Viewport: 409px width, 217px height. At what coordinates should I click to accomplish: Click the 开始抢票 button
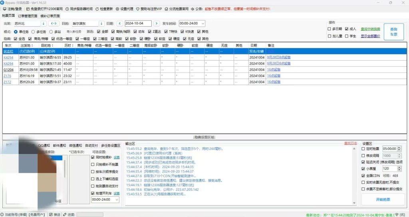pyautogui.click(x=383, y=199)
